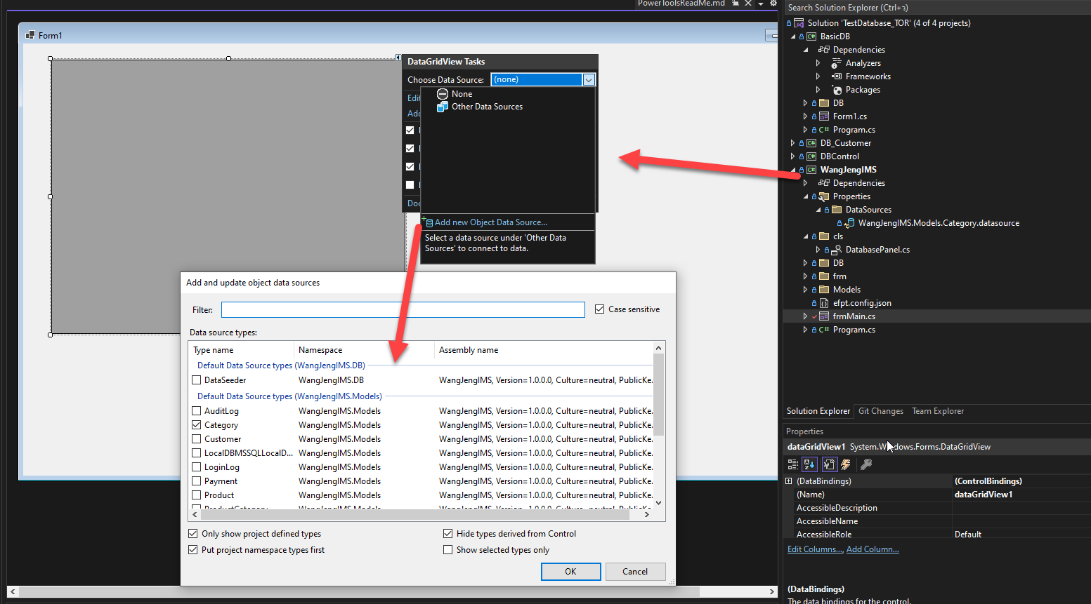Click the Packages node icon
Viewport: 1091px width, 604px height.
(x=837, y=90)
